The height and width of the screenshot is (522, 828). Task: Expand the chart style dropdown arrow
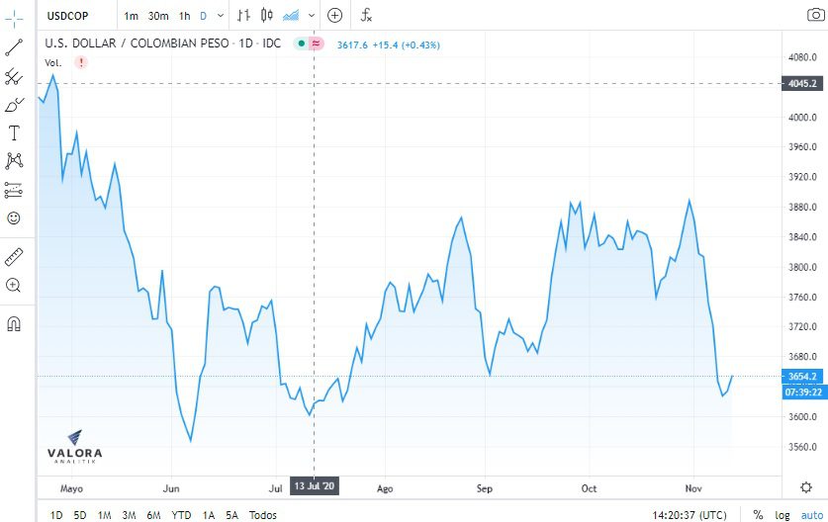click(312, 15)
